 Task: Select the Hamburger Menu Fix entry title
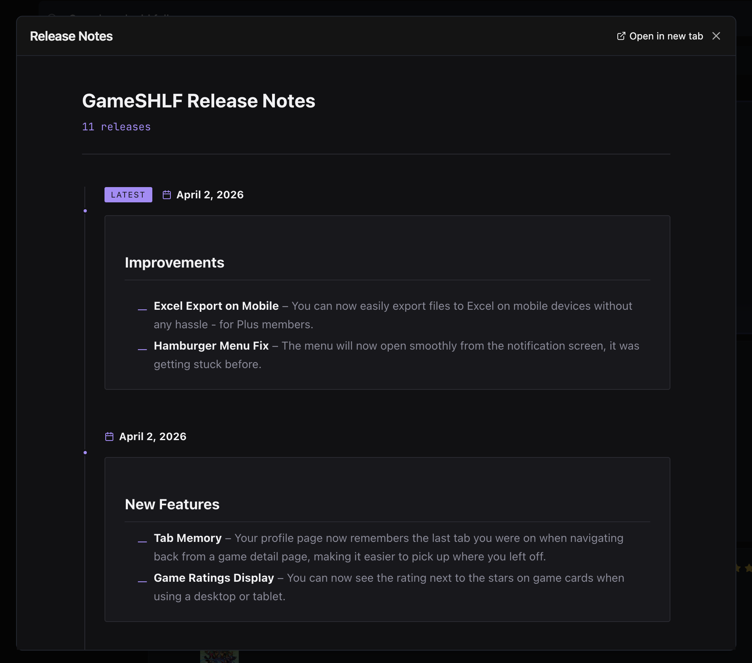click(211, 346)
